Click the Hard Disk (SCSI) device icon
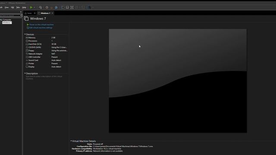 pos(27,44)
